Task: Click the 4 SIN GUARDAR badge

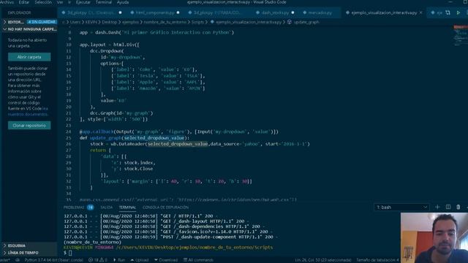Action: [42, 22]
